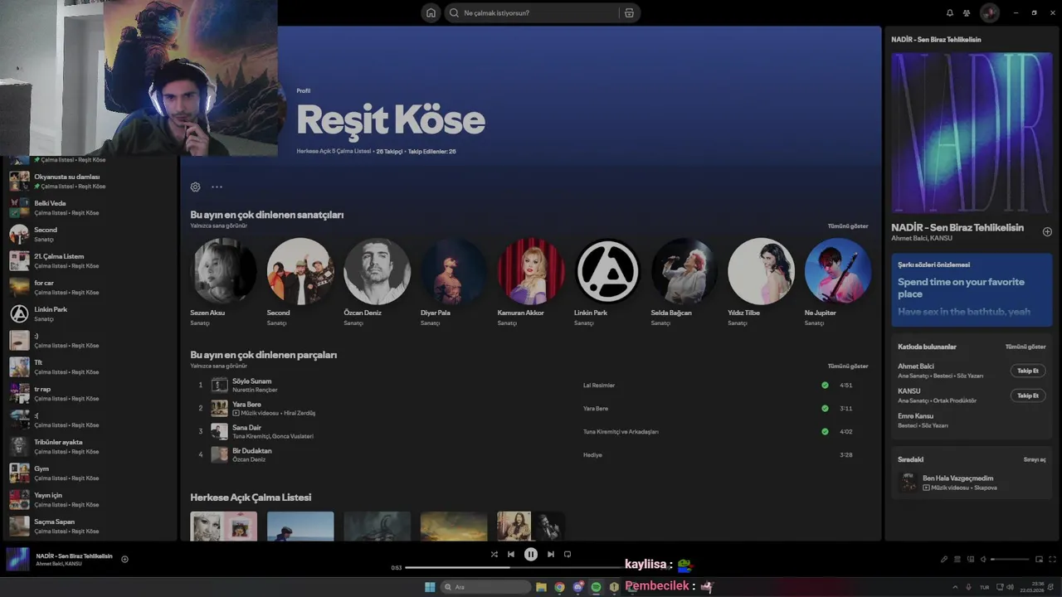Adjust the Spotify volume slider
Screen dimensions: 1062x597
tap(1010, 560)
